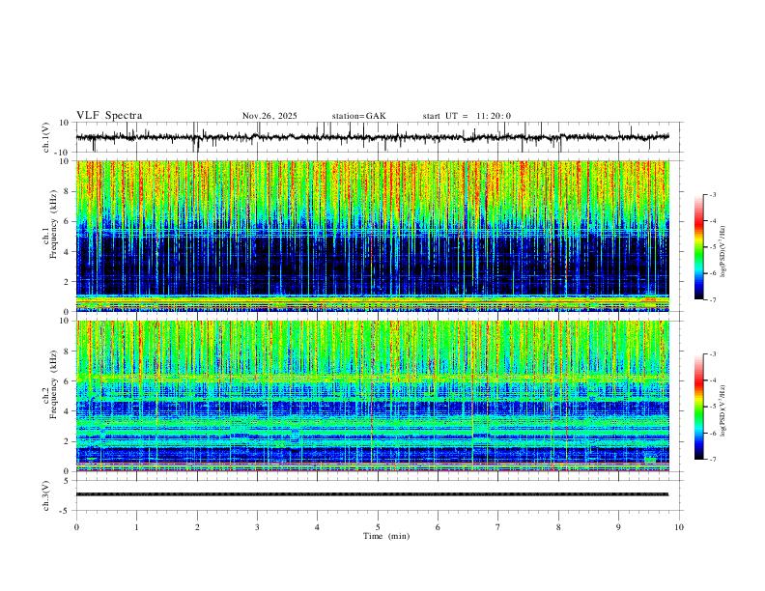Click the ch.1 voltage waveform trace
This screenshot has width=765, height=591.
pyautogui.click(x=373, y=137)
